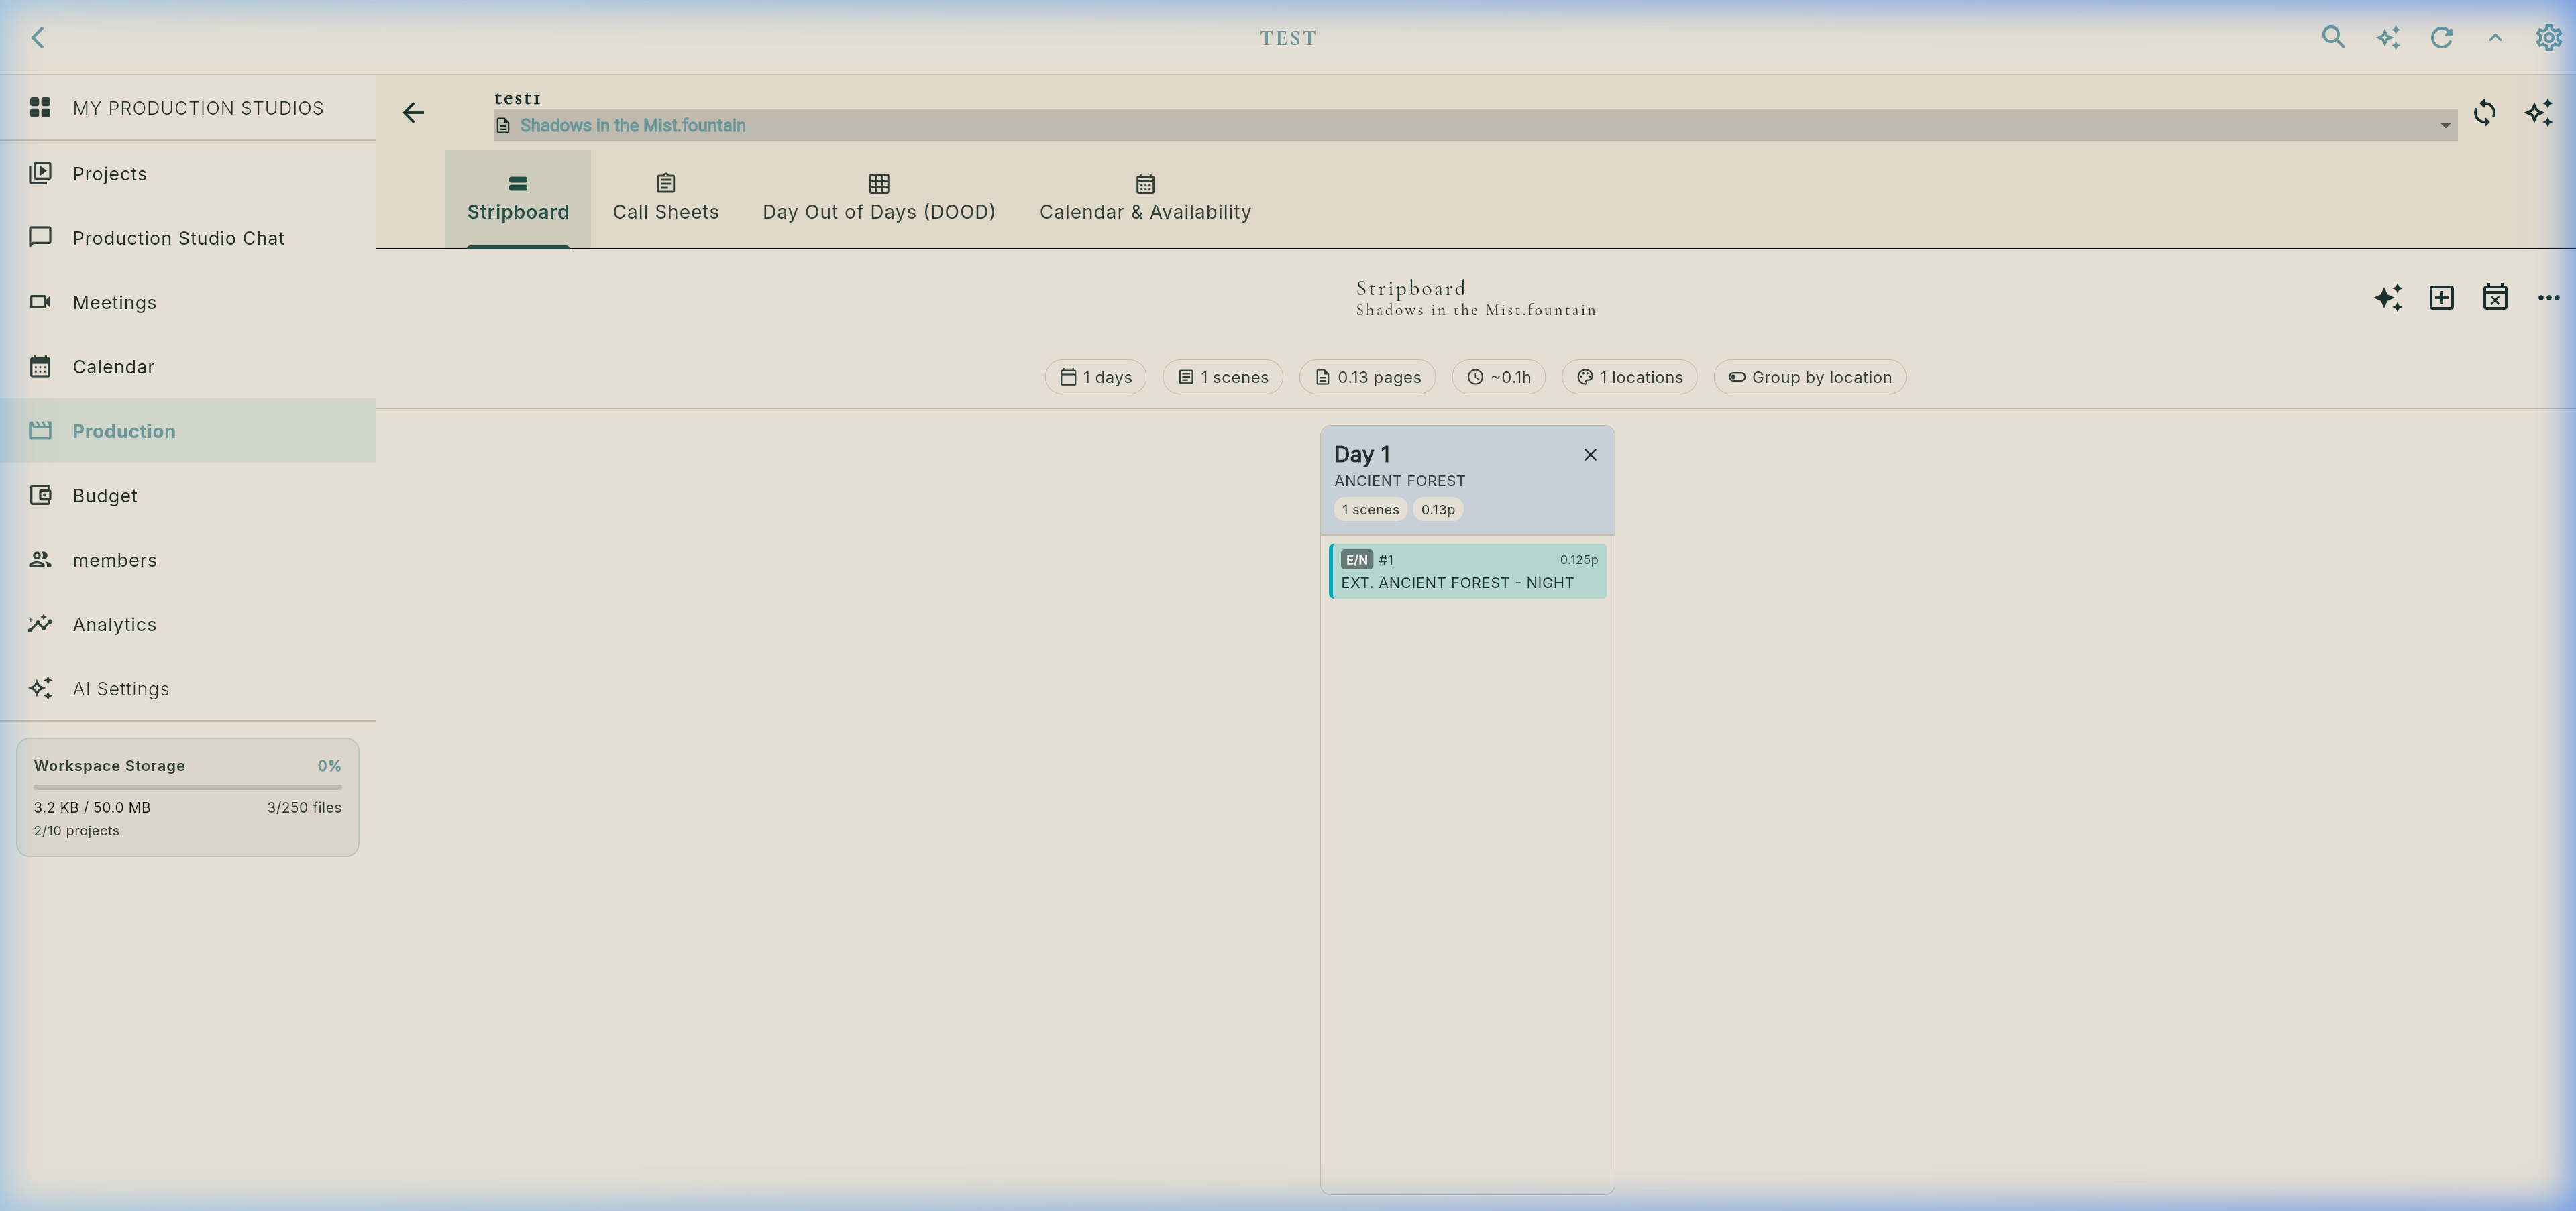Click the 1 days chip
Image resolution: width=2576 pixels, height=1211 pixels.
(1095, 377)
